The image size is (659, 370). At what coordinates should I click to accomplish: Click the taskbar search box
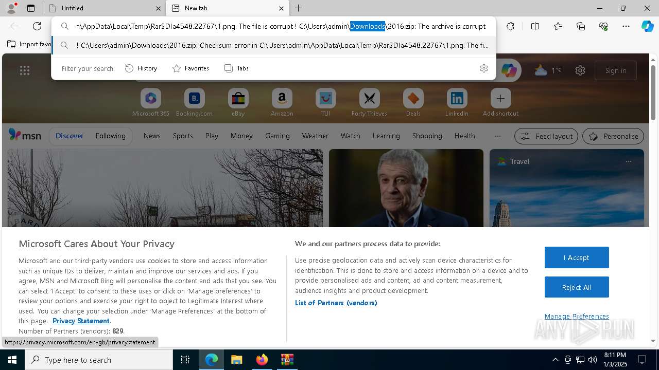click(99, 360)
